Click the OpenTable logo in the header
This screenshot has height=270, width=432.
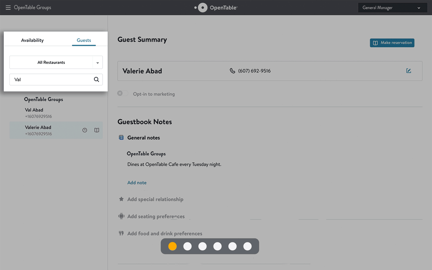(x=216, y=8)
